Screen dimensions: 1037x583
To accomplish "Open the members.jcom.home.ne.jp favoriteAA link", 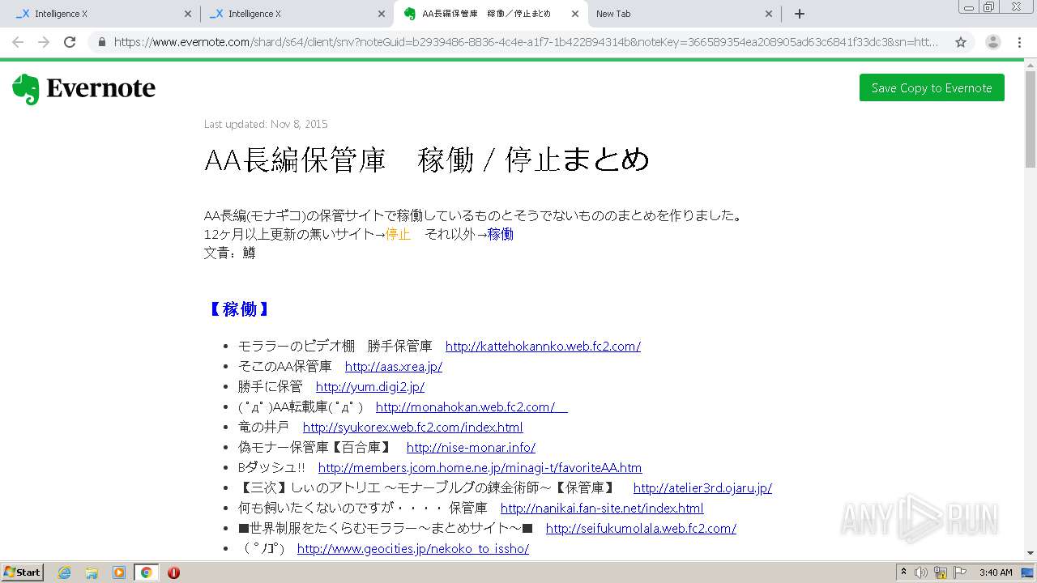I will (480, 468).
